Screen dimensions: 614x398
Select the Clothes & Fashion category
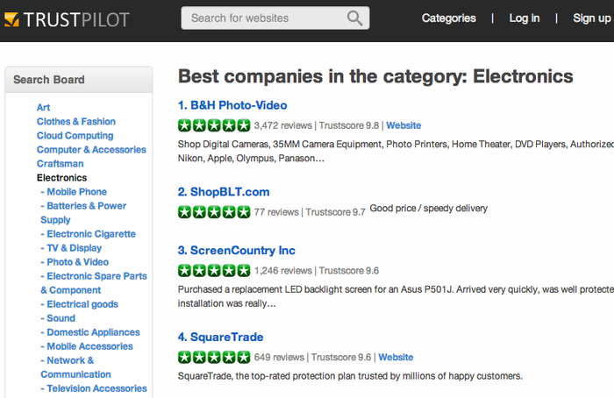pos(76,121)
